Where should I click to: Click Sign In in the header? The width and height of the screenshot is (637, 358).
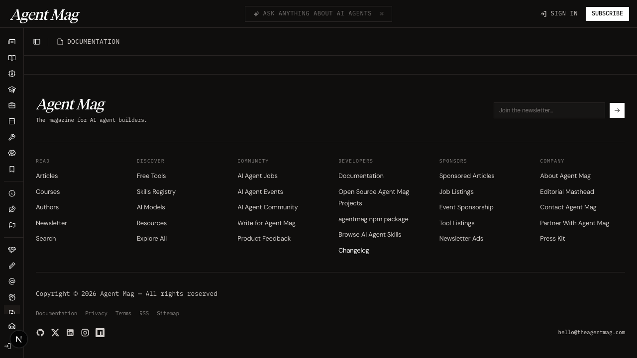559,14
